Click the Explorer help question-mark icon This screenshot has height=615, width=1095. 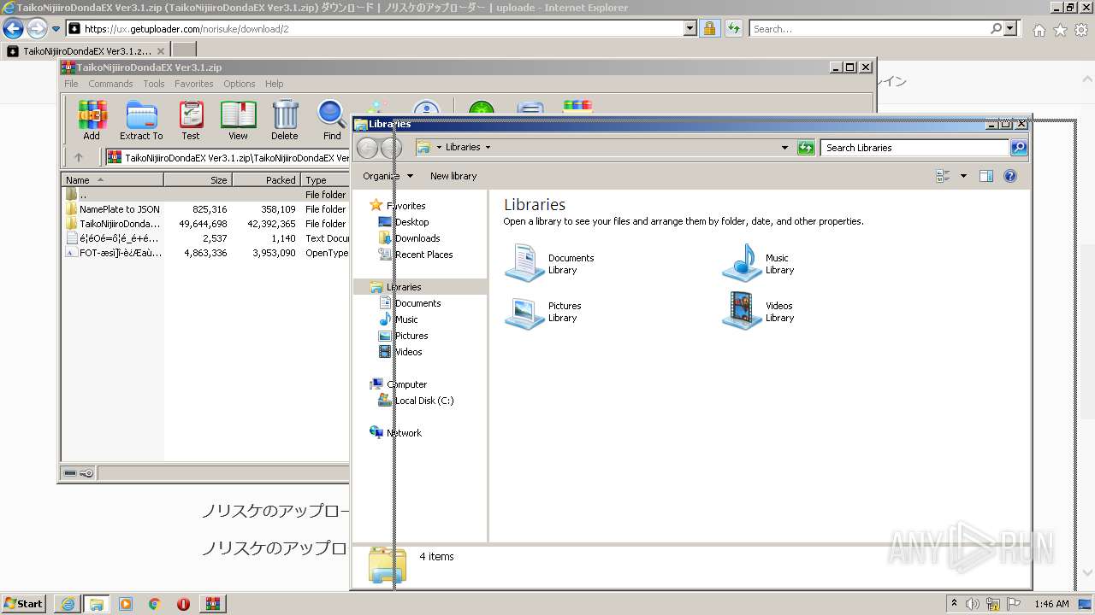click(1009, 176)
